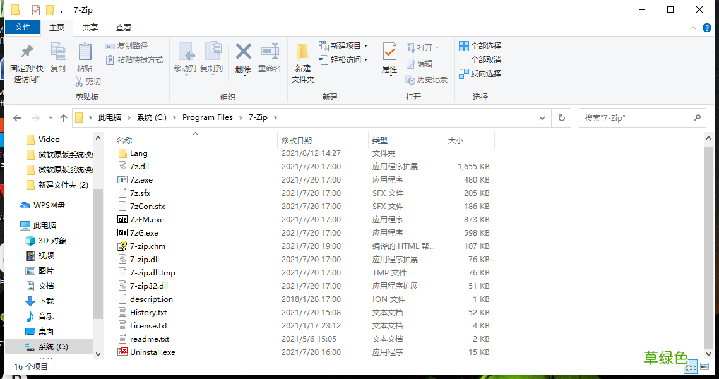Image resolution: width=719 pixels, height=379 pixels.
Task: Switch to the View (查看) ribbon tab
Action: tap(123, 28)
